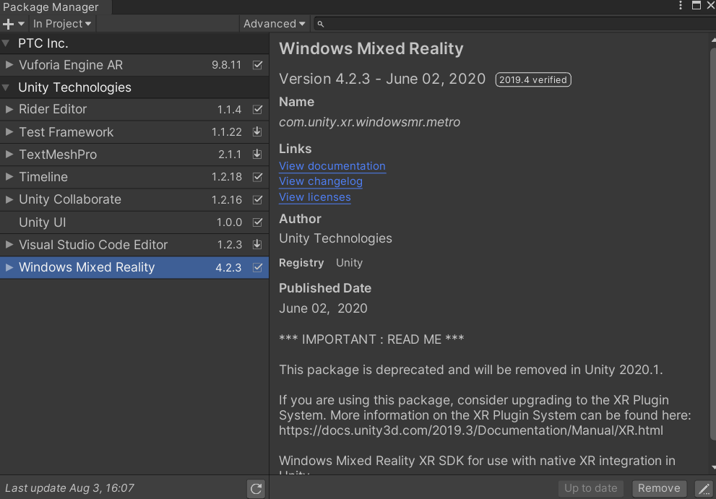Image resolution: width=716 pixels, height=499 pixels.
Task: Open the View documentation link
Action: click(x=332, y=166)
